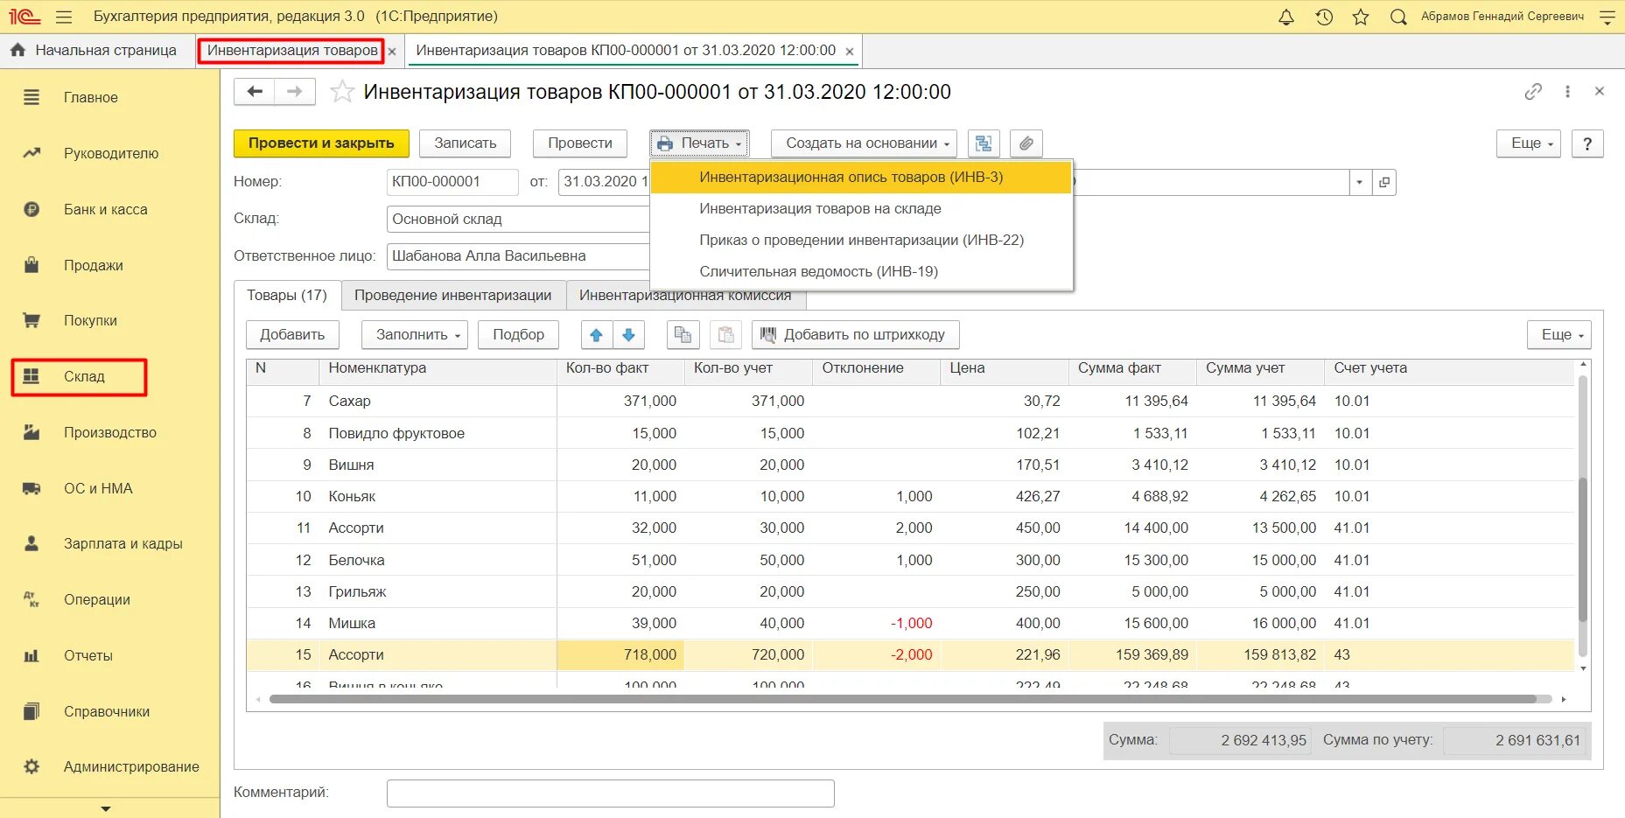Navigate back with the left arrow
This screenshot has width=1625, height=818.
[255, 91]
